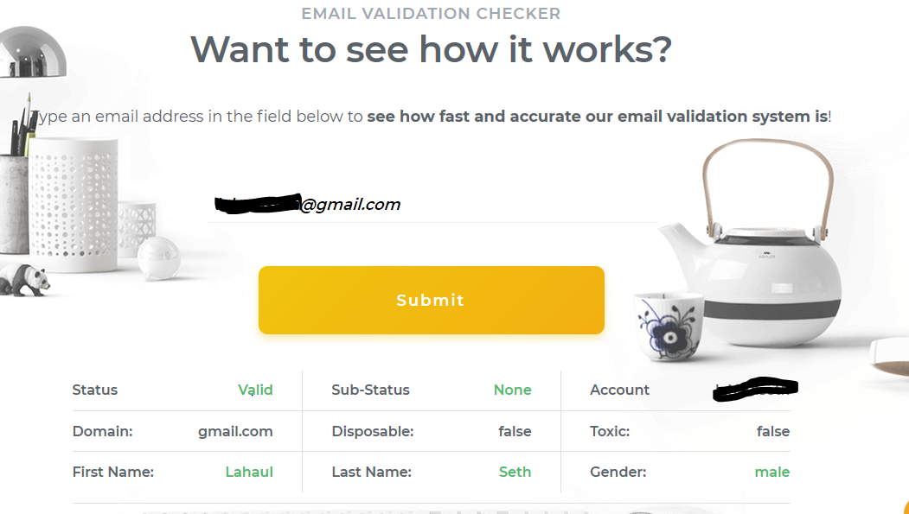Viewport: 909px width, 514px height.
Task: Click the Toxic "false" value
Action: (772, 431)
